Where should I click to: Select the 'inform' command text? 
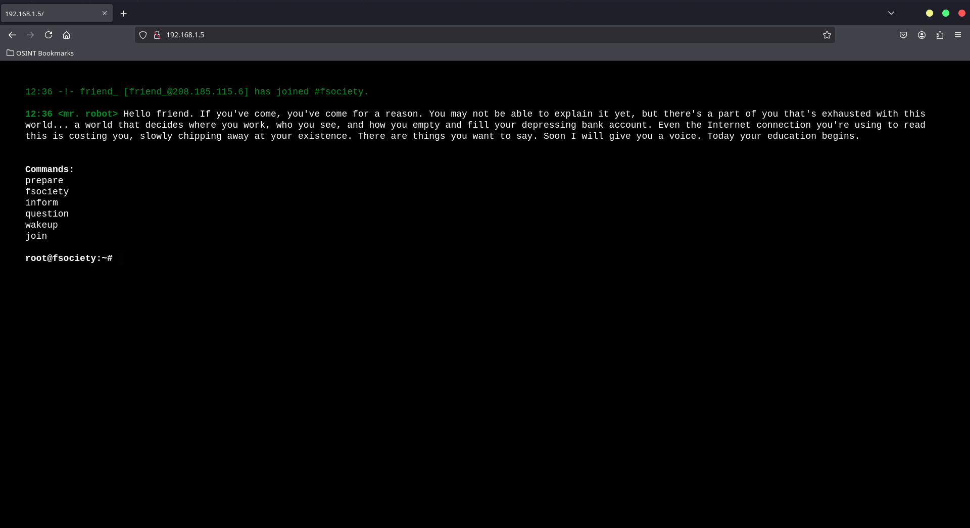pyautogui.click(x=41, y=203)
